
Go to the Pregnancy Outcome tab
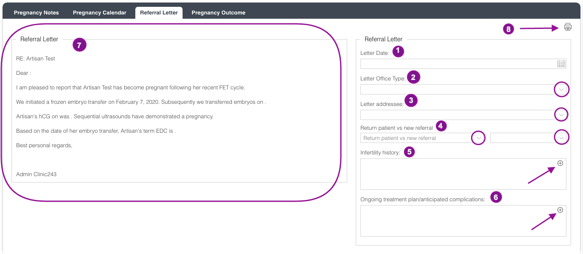pyautogui.click(x=218, y=13)
